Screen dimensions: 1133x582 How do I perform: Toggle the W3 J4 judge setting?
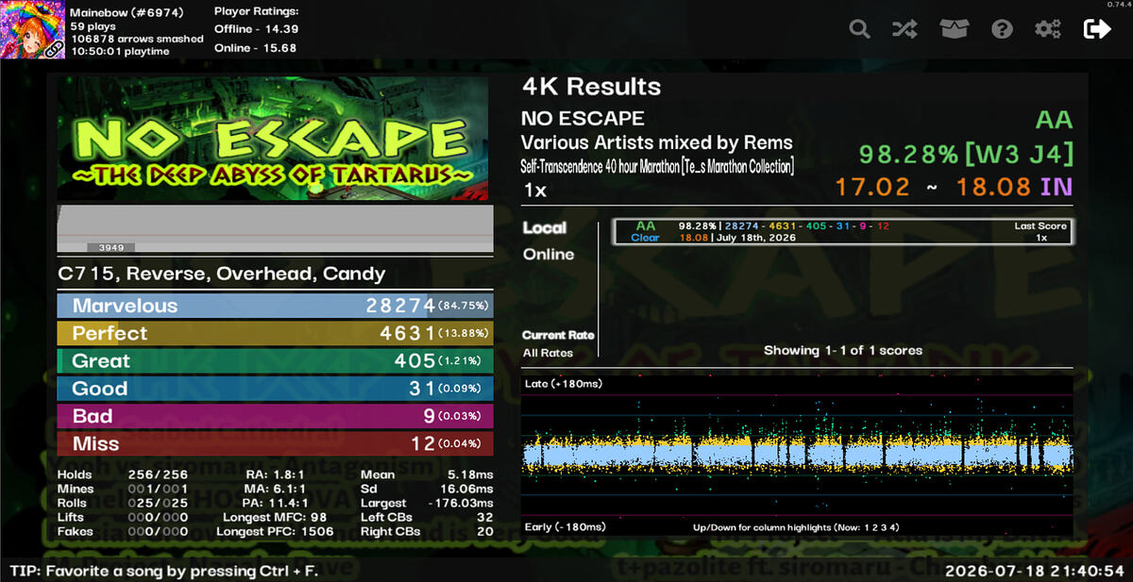tap(1017, 154)
